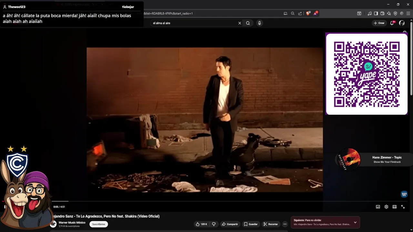
Task: Toggle theater mode in the video player
Action: 394,207
